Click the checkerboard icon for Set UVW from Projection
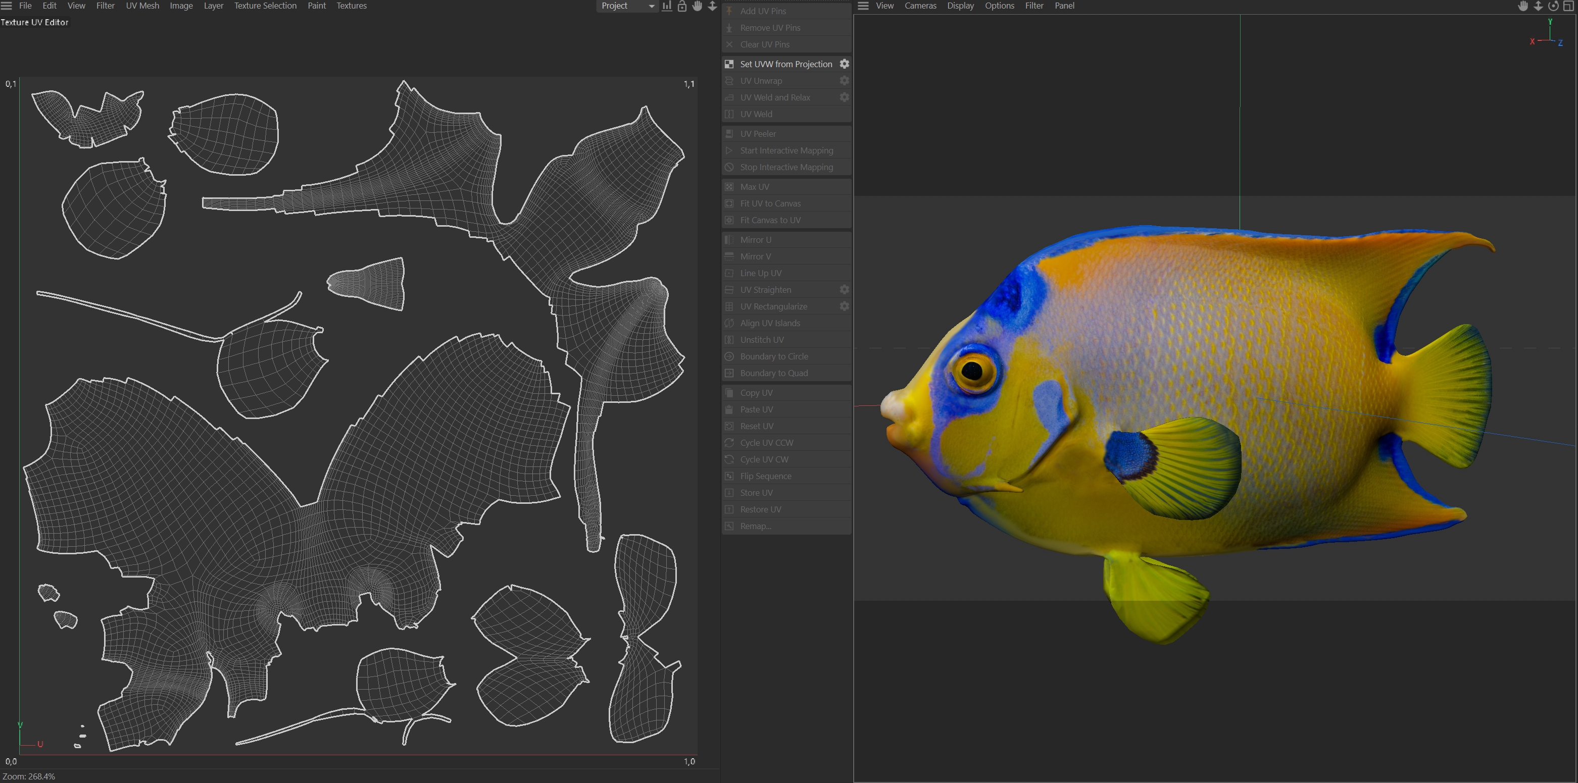 729,64
